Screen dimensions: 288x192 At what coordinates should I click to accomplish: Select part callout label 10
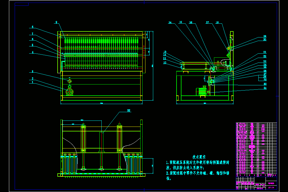(165, 63)
